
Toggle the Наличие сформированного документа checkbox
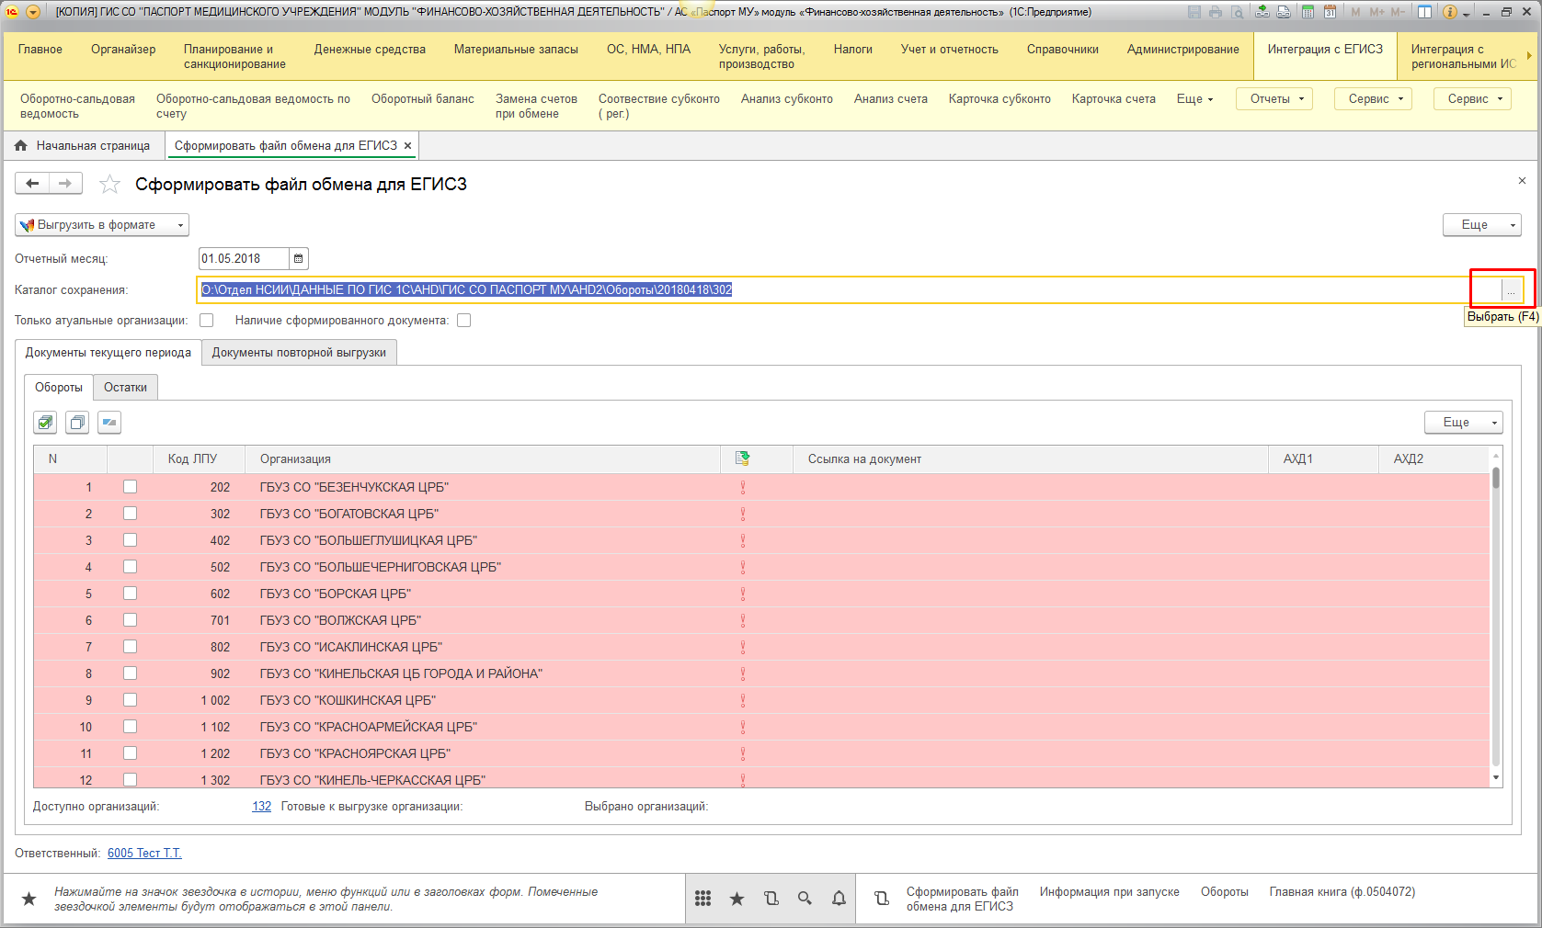[464, 321]
